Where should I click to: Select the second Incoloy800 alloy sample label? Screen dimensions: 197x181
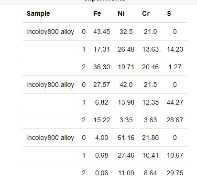pyautogui.click(x=50, y=85)
